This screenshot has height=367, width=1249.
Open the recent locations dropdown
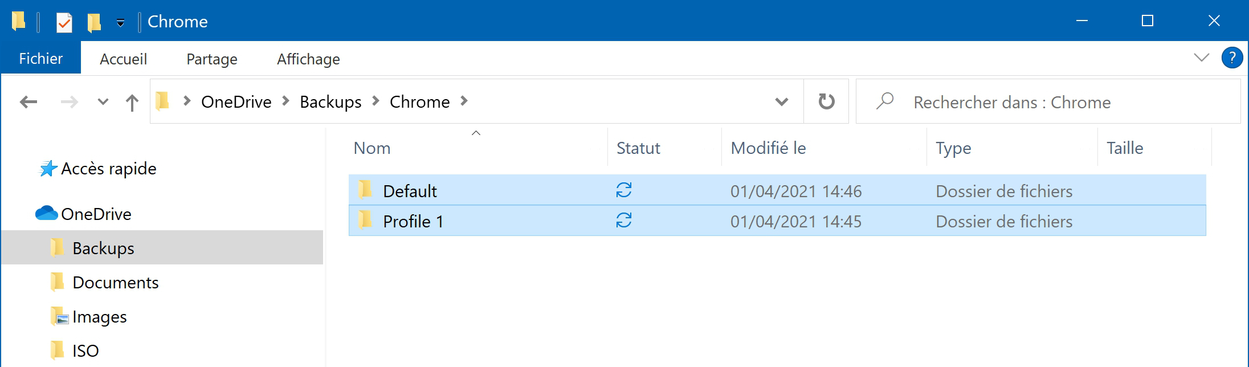click(x=103, y=102)
